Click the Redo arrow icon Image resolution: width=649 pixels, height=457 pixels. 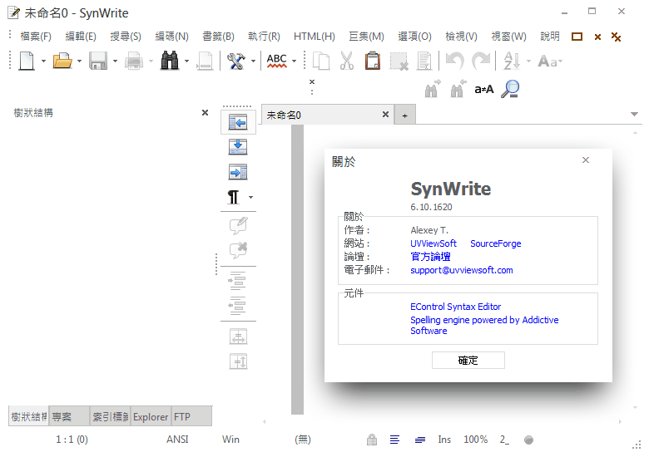tap(481, 61)
